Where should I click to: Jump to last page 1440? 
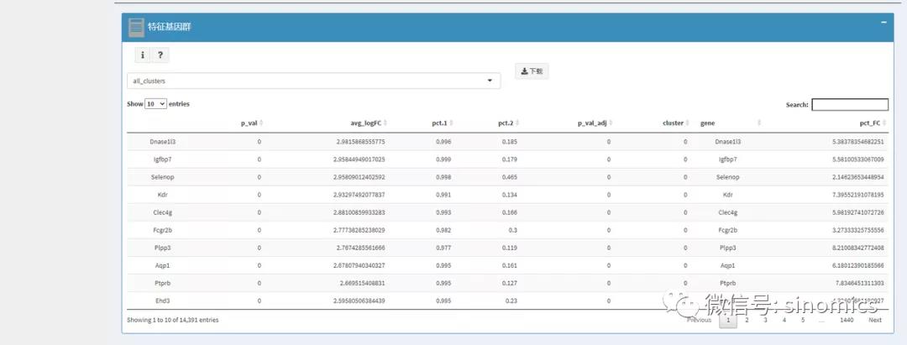[847, 320]
